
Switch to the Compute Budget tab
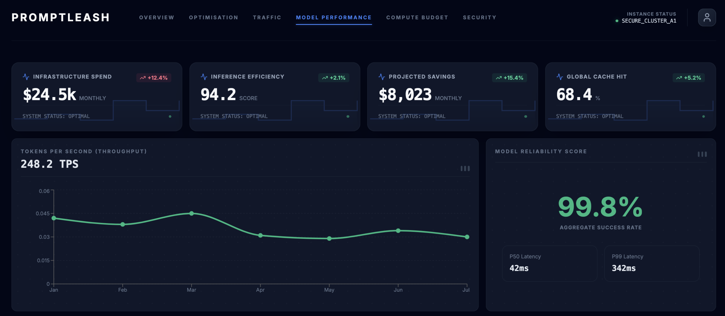417,17
